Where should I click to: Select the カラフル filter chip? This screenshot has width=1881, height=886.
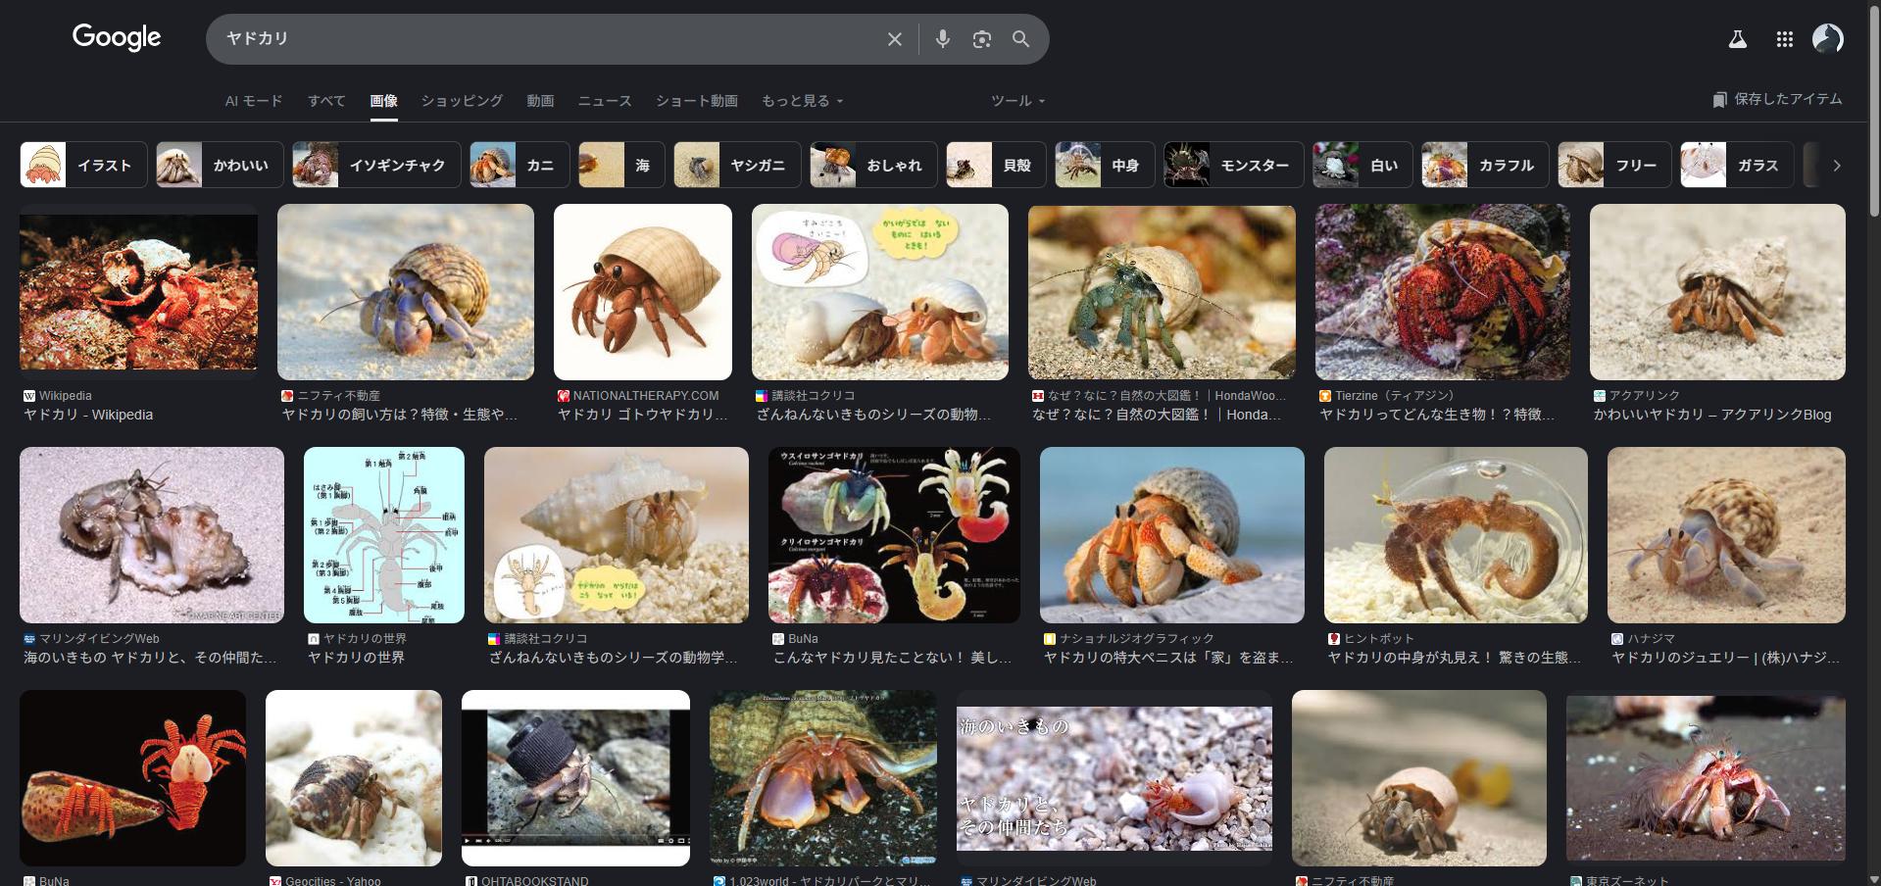tap(1485, 165)
